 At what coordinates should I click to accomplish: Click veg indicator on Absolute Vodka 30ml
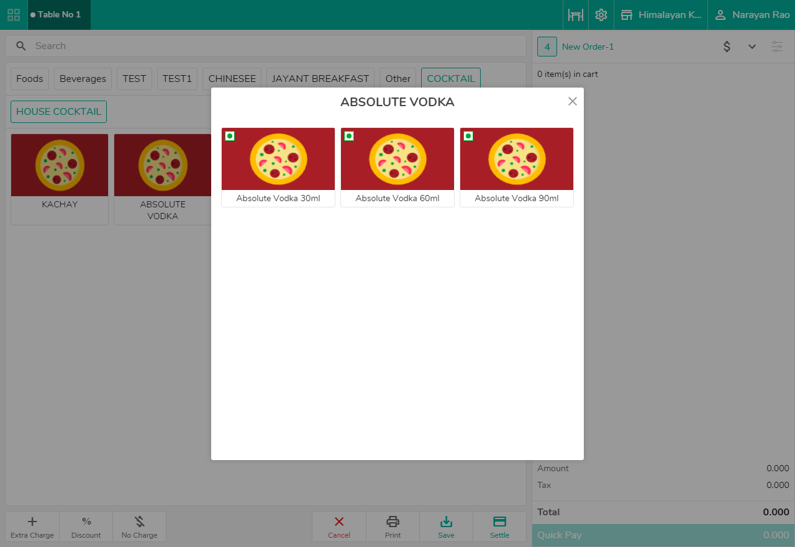[x=229, y=136]
